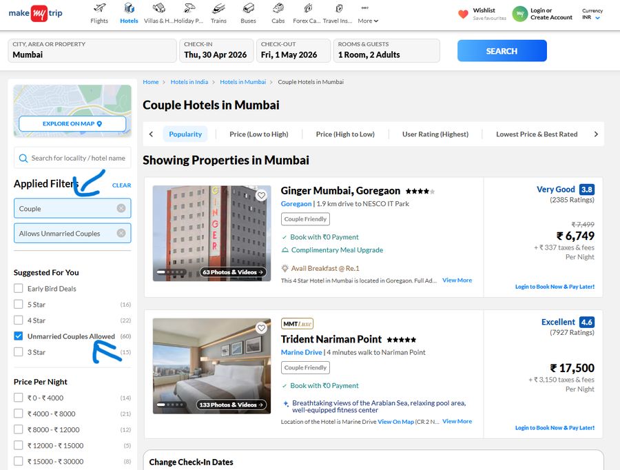Click the locality search magnifier icon
Image resolution: width=620 pixels, height=470 pixels.
pyautogui.click(x=23, y=159)
